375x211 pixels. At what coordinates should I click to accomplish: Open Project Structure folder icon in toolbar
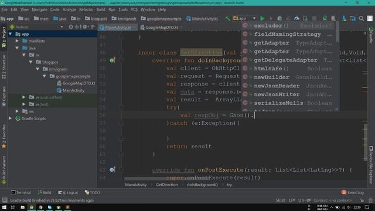(353, 18)
